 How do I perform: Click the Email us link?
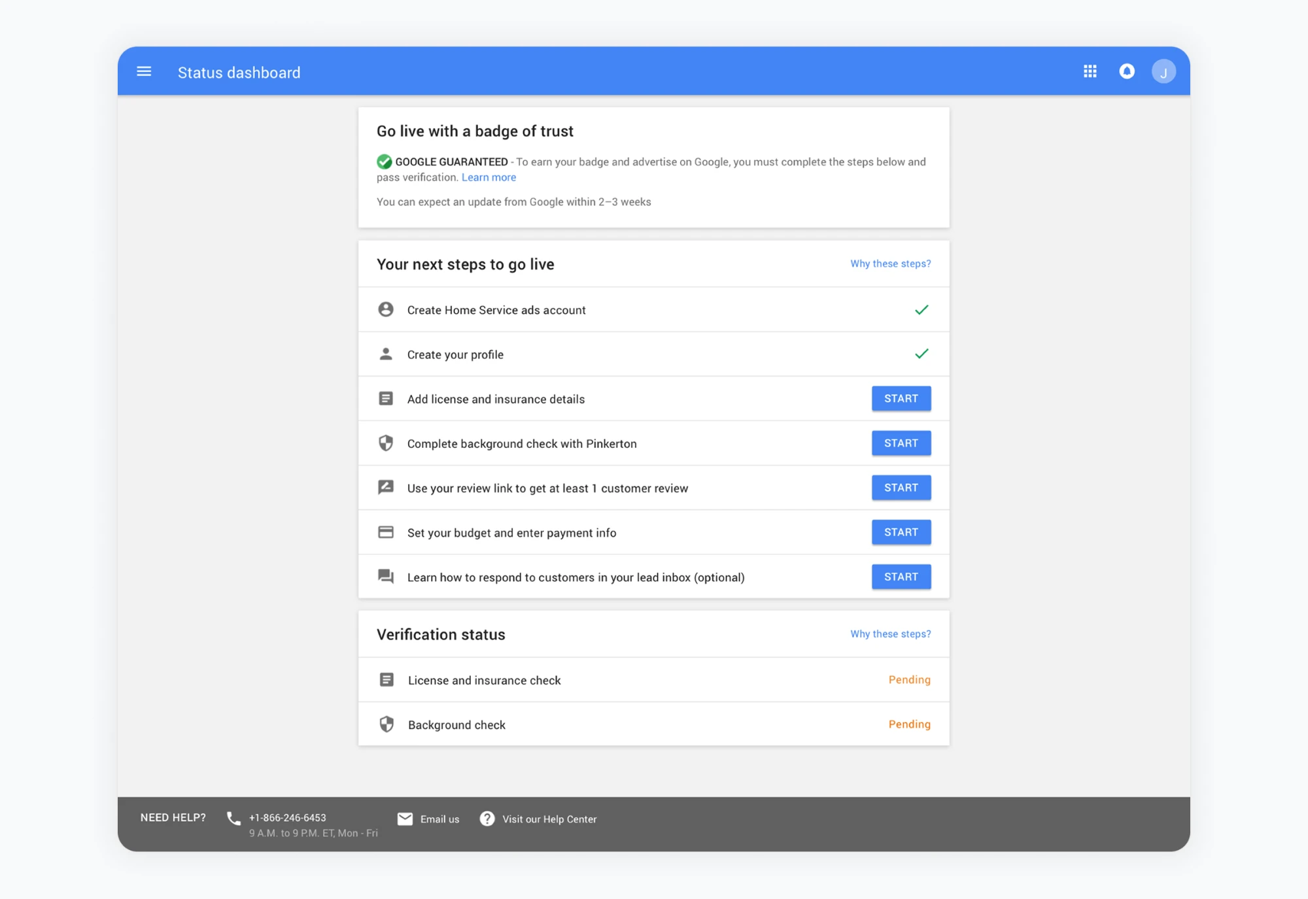tap(439, 819)
